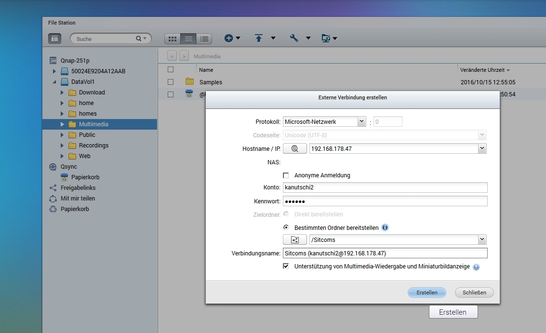Click the upload arrow icon
This screenshot has width=546, height=333.
pyautogui.click(x=259, y=39)
